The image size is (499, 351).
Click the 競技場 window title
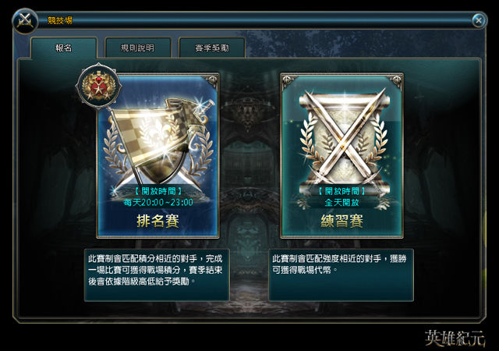[x=60, y=21]
